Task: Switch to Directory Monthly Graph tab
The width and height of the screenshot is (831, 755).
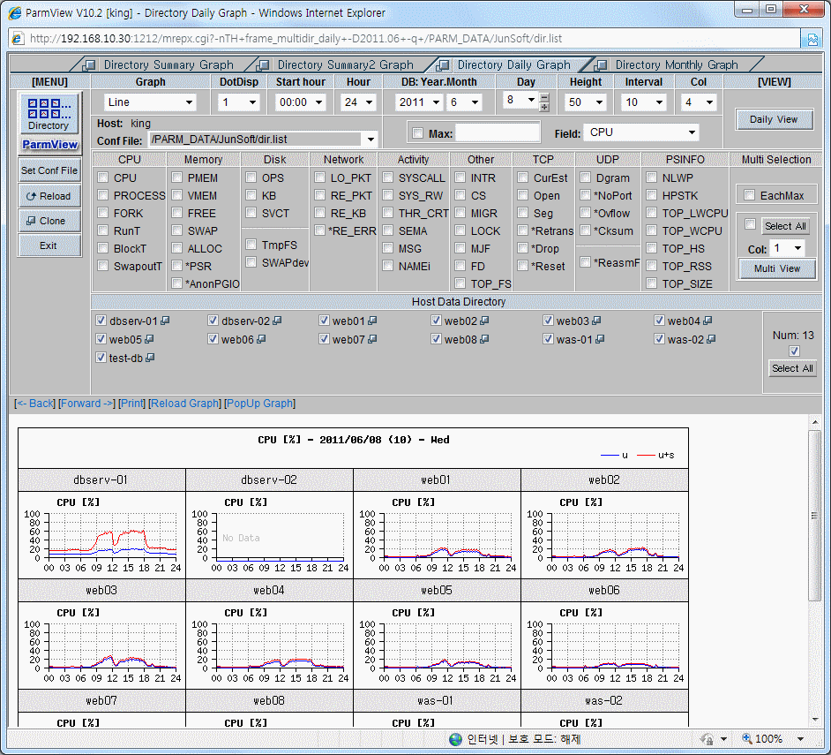Action: point(677,64)
